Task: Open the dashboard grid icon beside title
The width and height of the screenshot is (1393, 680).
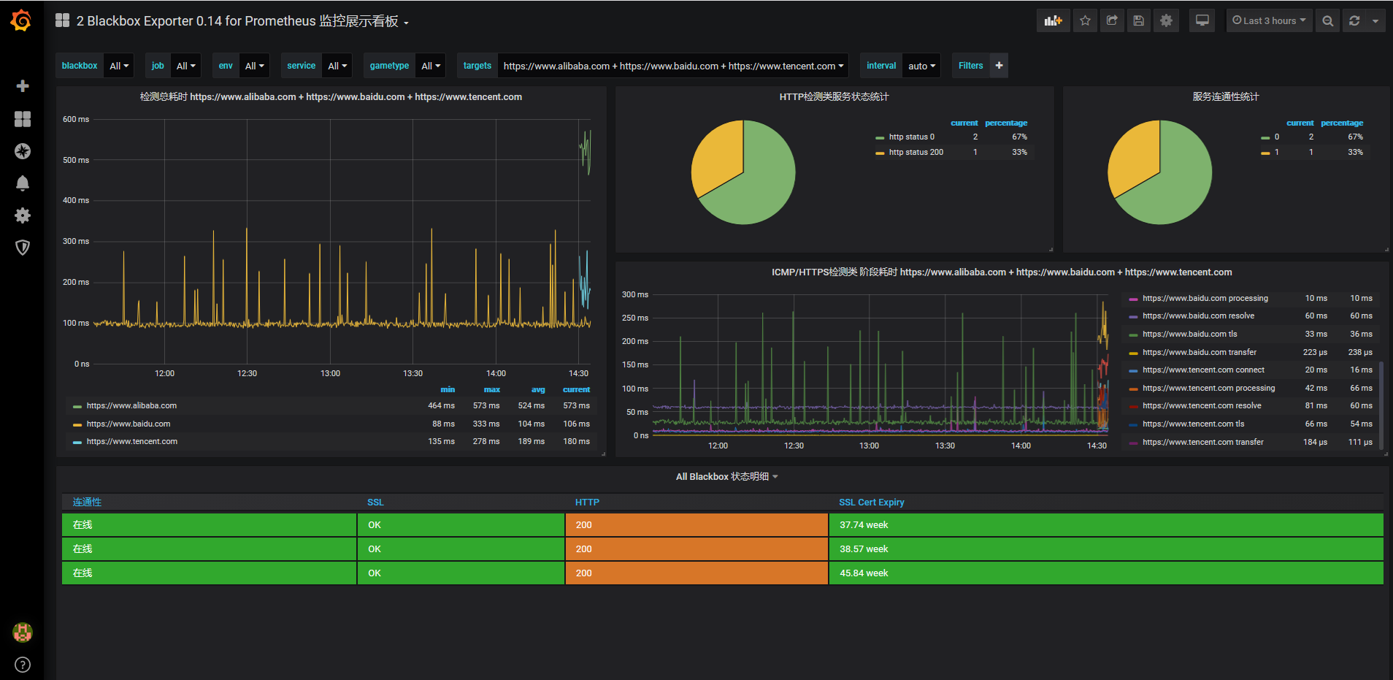Action: click(x=63, y=20)
